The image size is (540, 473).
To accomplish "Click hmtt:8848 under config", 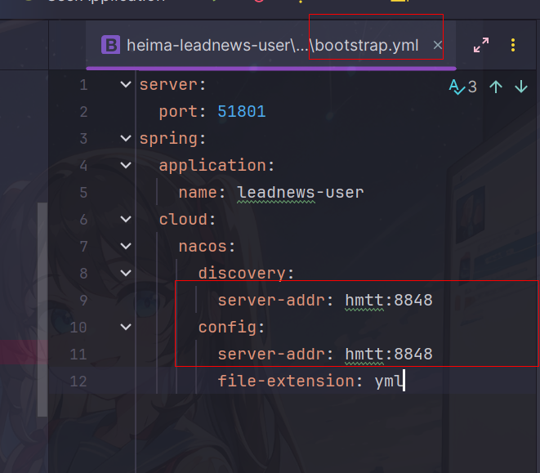I will pyautogui.click(x=389, y=355).
